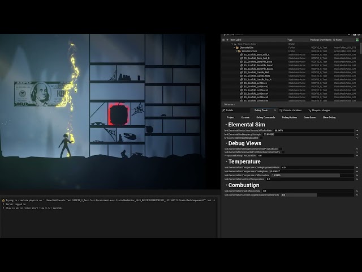Select the ES_Scaffold_Candle_Mid2 row label
362x272 pixels.
[x=257, y=76]
